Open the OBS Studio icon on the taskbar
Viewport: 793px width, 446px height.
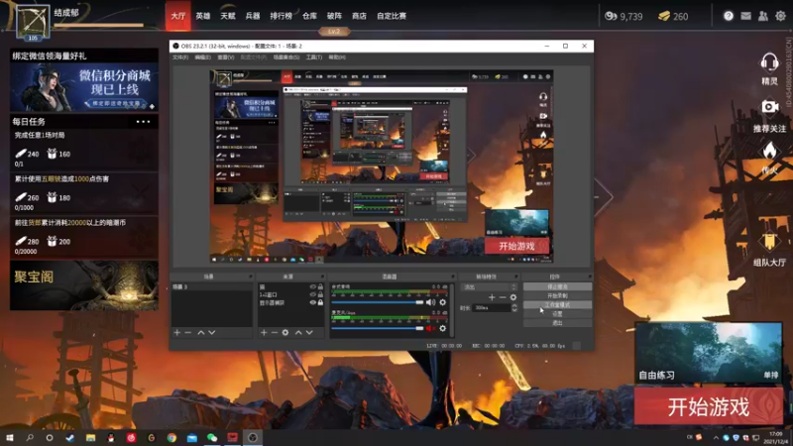tap(253, 438)
